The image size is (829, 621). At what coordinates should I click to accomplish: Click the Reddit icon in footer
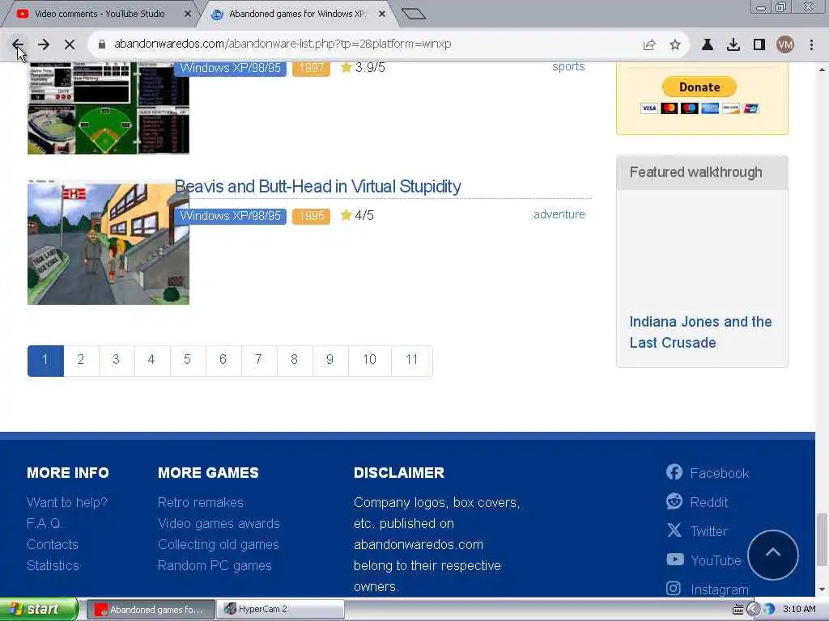click(674, 501)
